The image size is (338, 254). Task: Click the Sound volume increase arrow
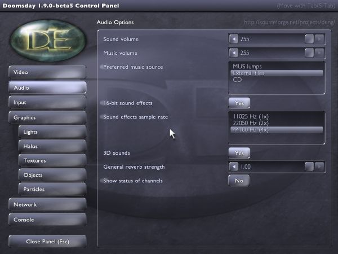[319, 39]
